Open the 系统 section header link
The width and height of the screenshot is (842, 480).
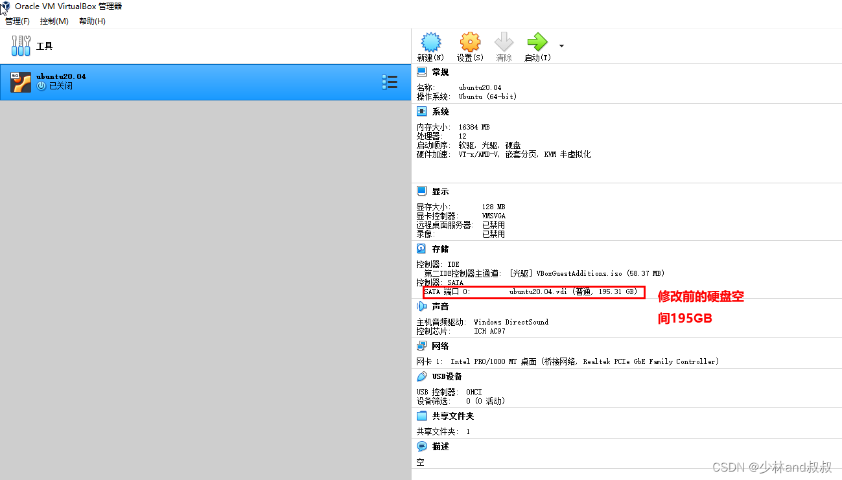pyautogui.click(x=440, y=112)
